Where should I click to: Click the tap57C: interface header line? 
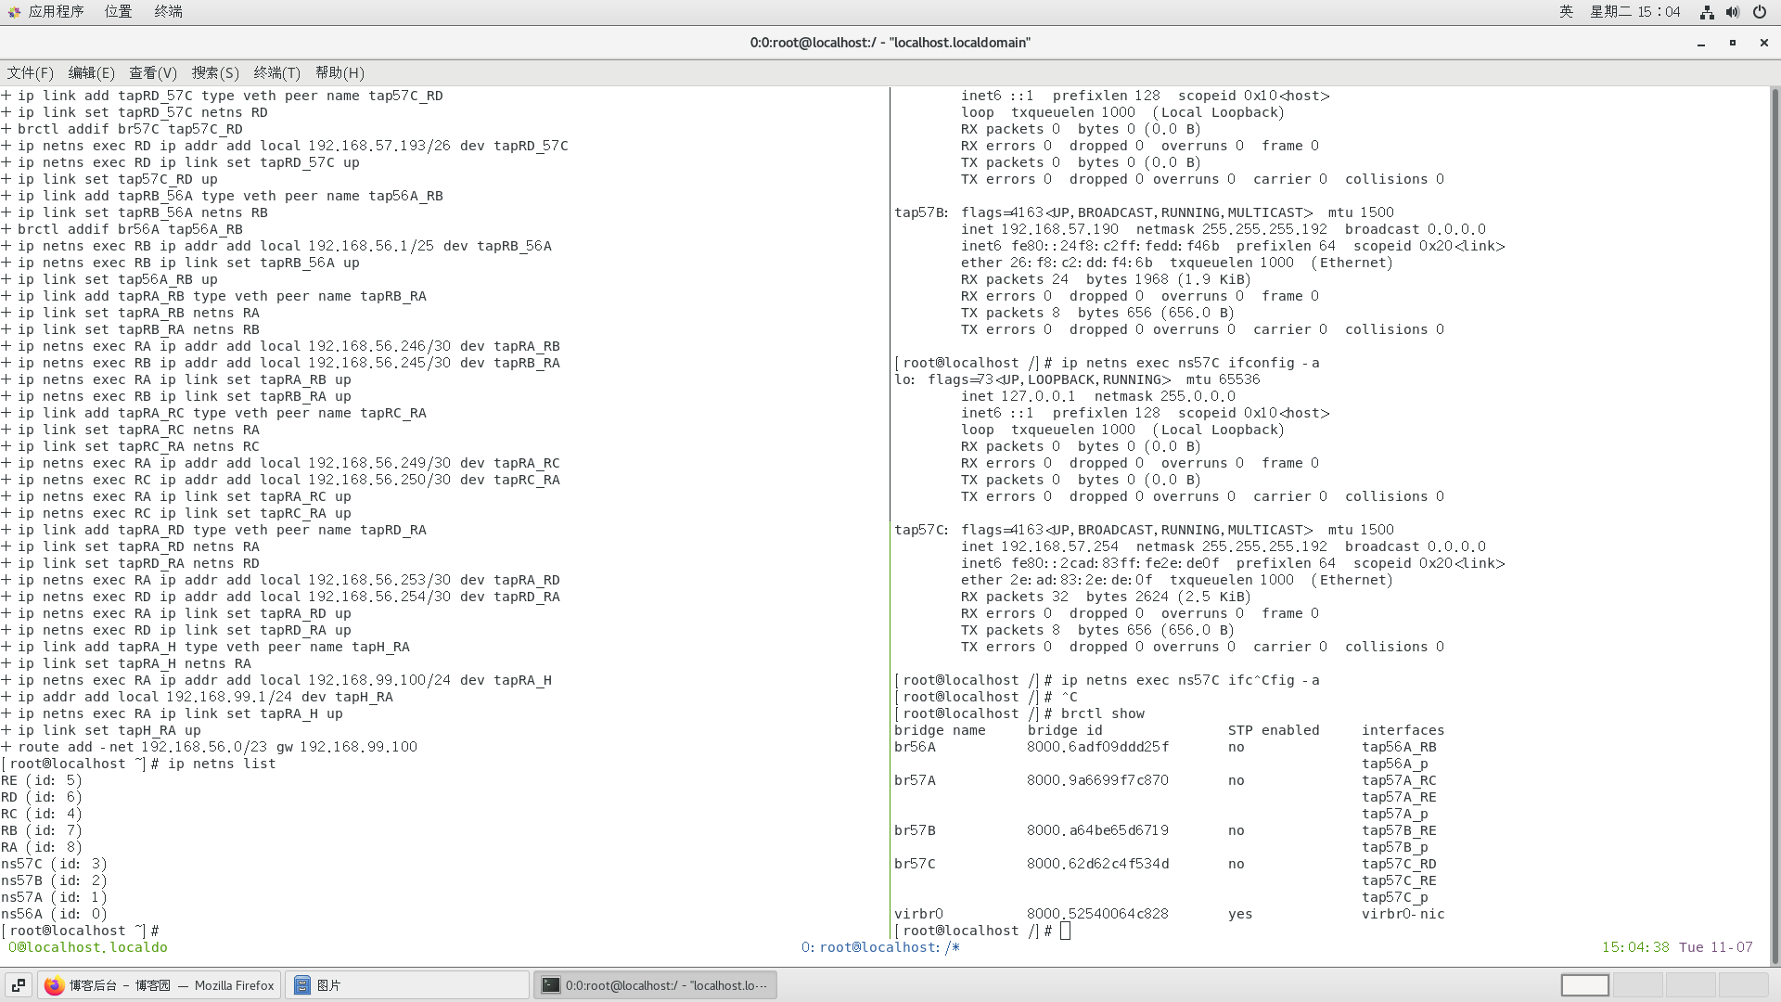tap(1145, 530)
